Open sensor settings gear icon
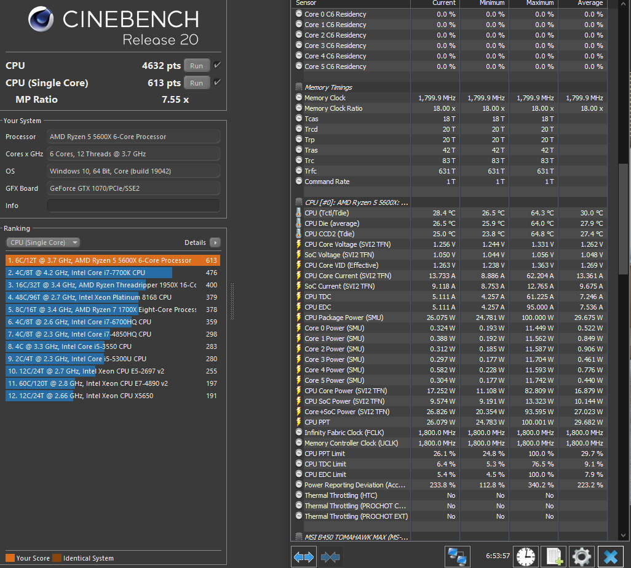Viewport: 631px width, 568px height. click(x=582, y=556)
